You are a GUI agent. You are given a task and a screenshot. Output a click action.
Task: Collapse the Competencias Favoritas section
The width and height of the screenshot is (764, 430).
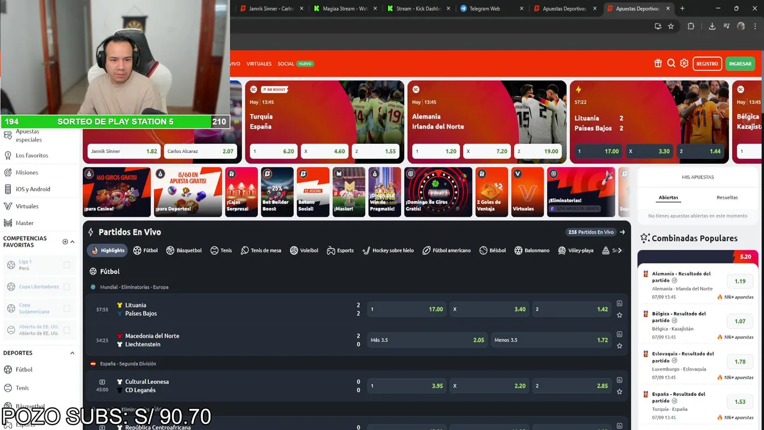72,242
